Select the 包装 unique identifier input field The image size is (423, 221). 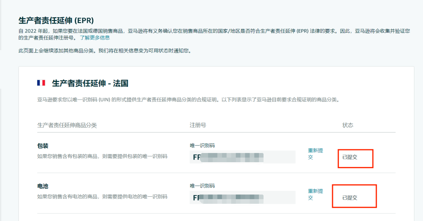click(242, 157)
